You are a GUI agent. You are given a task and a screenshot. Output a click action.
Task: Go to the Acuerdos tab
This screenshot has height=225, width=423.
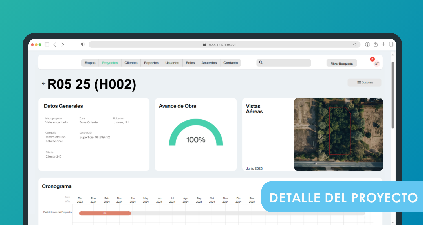209,63
